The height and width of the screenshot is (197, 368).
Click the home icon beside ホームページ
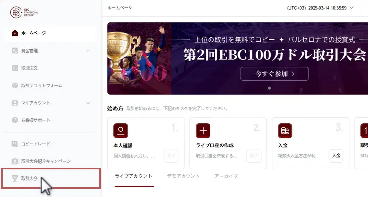pyautogui.click(x=15, y=33)
